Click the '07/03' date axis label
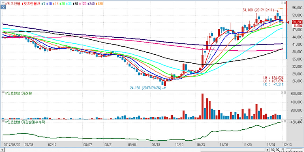 click(x=28, y=145)
